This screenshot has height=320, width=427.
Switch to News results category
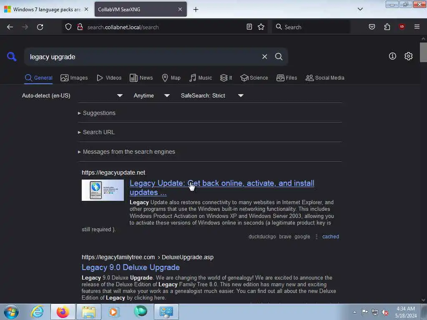[x=141, y=78]
